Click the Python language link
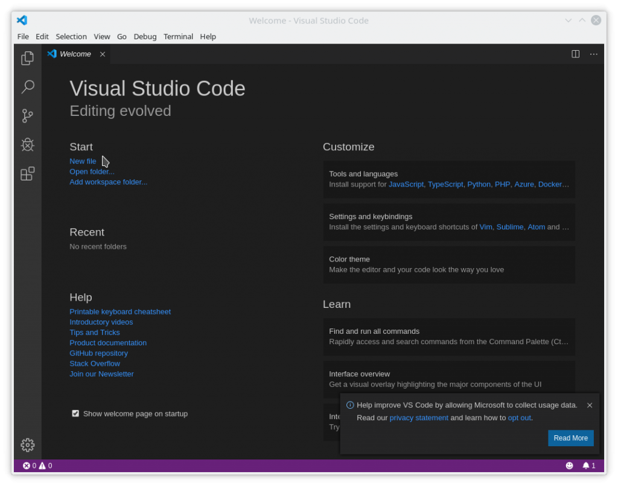Image resolution: width=618 pixels, height=486 pixels. (x=479, y=185)
